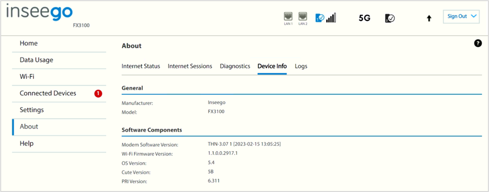
Task: Open the Wi-Fi sidebar page
Action: coord(59,77)
